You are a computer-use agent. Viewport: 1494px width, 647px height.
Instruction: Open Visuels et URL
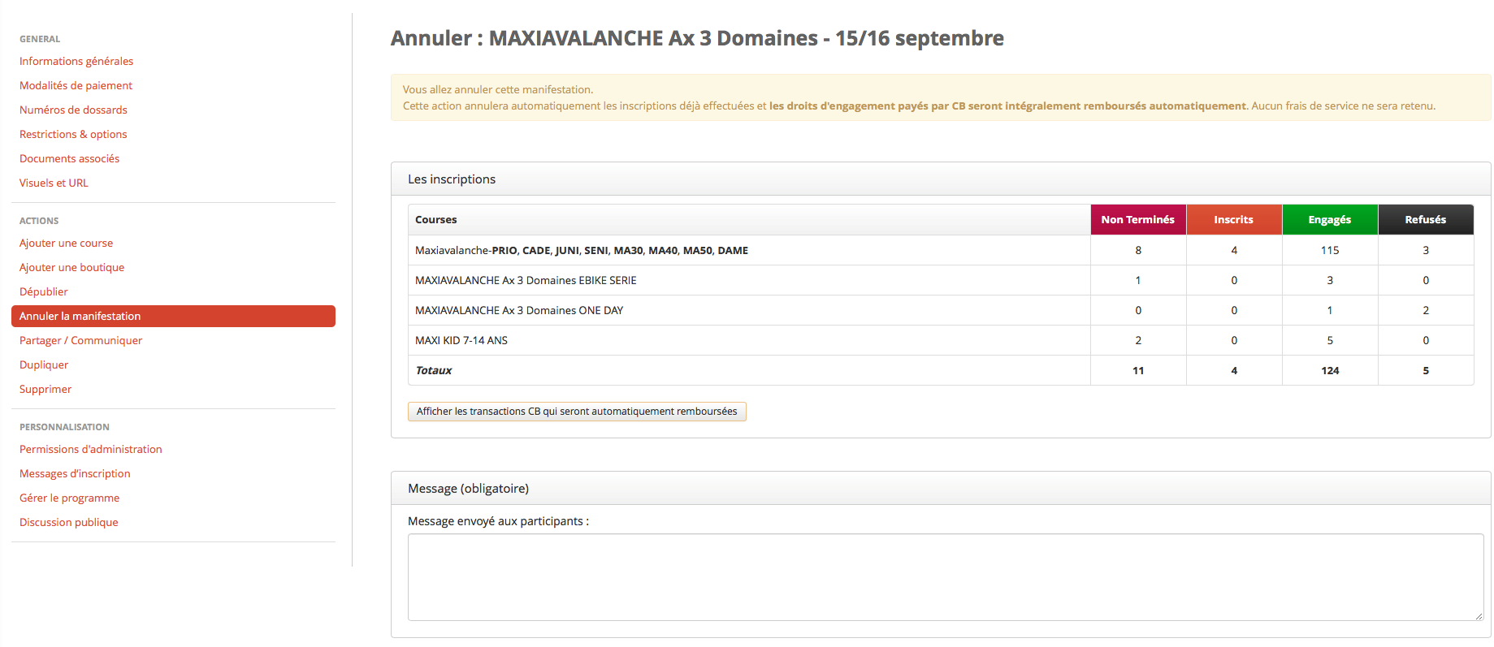(x=54, y=183)
